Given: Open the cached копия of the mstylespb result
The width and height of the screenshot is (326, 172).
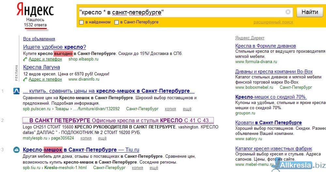Looking at the screenshot, I should tap(86, 138).
